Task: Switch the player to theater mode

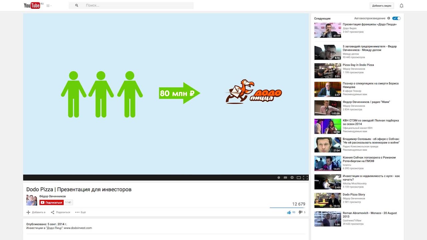Action: 299,178
